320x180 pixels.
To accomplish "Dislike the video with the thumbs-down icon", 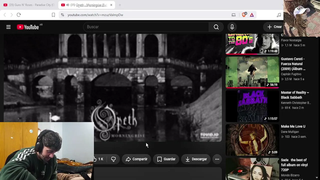I will click(113, 159).
